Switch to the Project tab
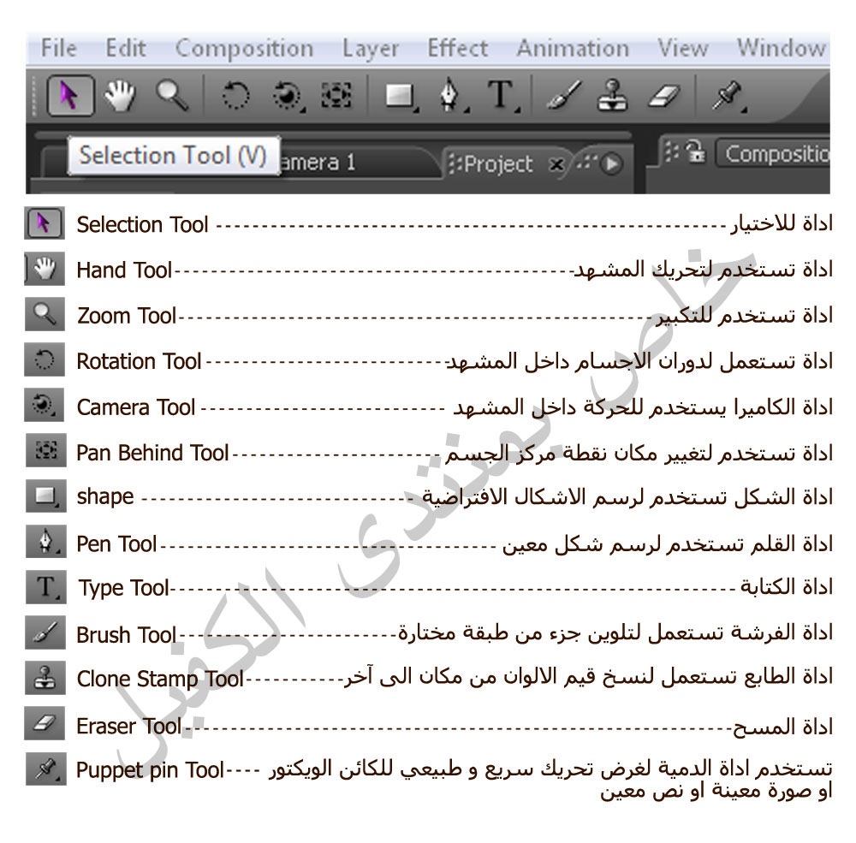The image size is (856, 843). click(499, 163)
